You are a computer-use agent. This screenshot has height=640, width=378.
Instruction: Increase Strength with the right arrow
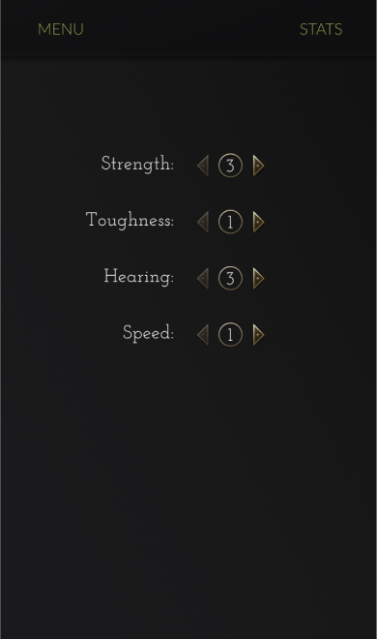click(x=259, y=166)
